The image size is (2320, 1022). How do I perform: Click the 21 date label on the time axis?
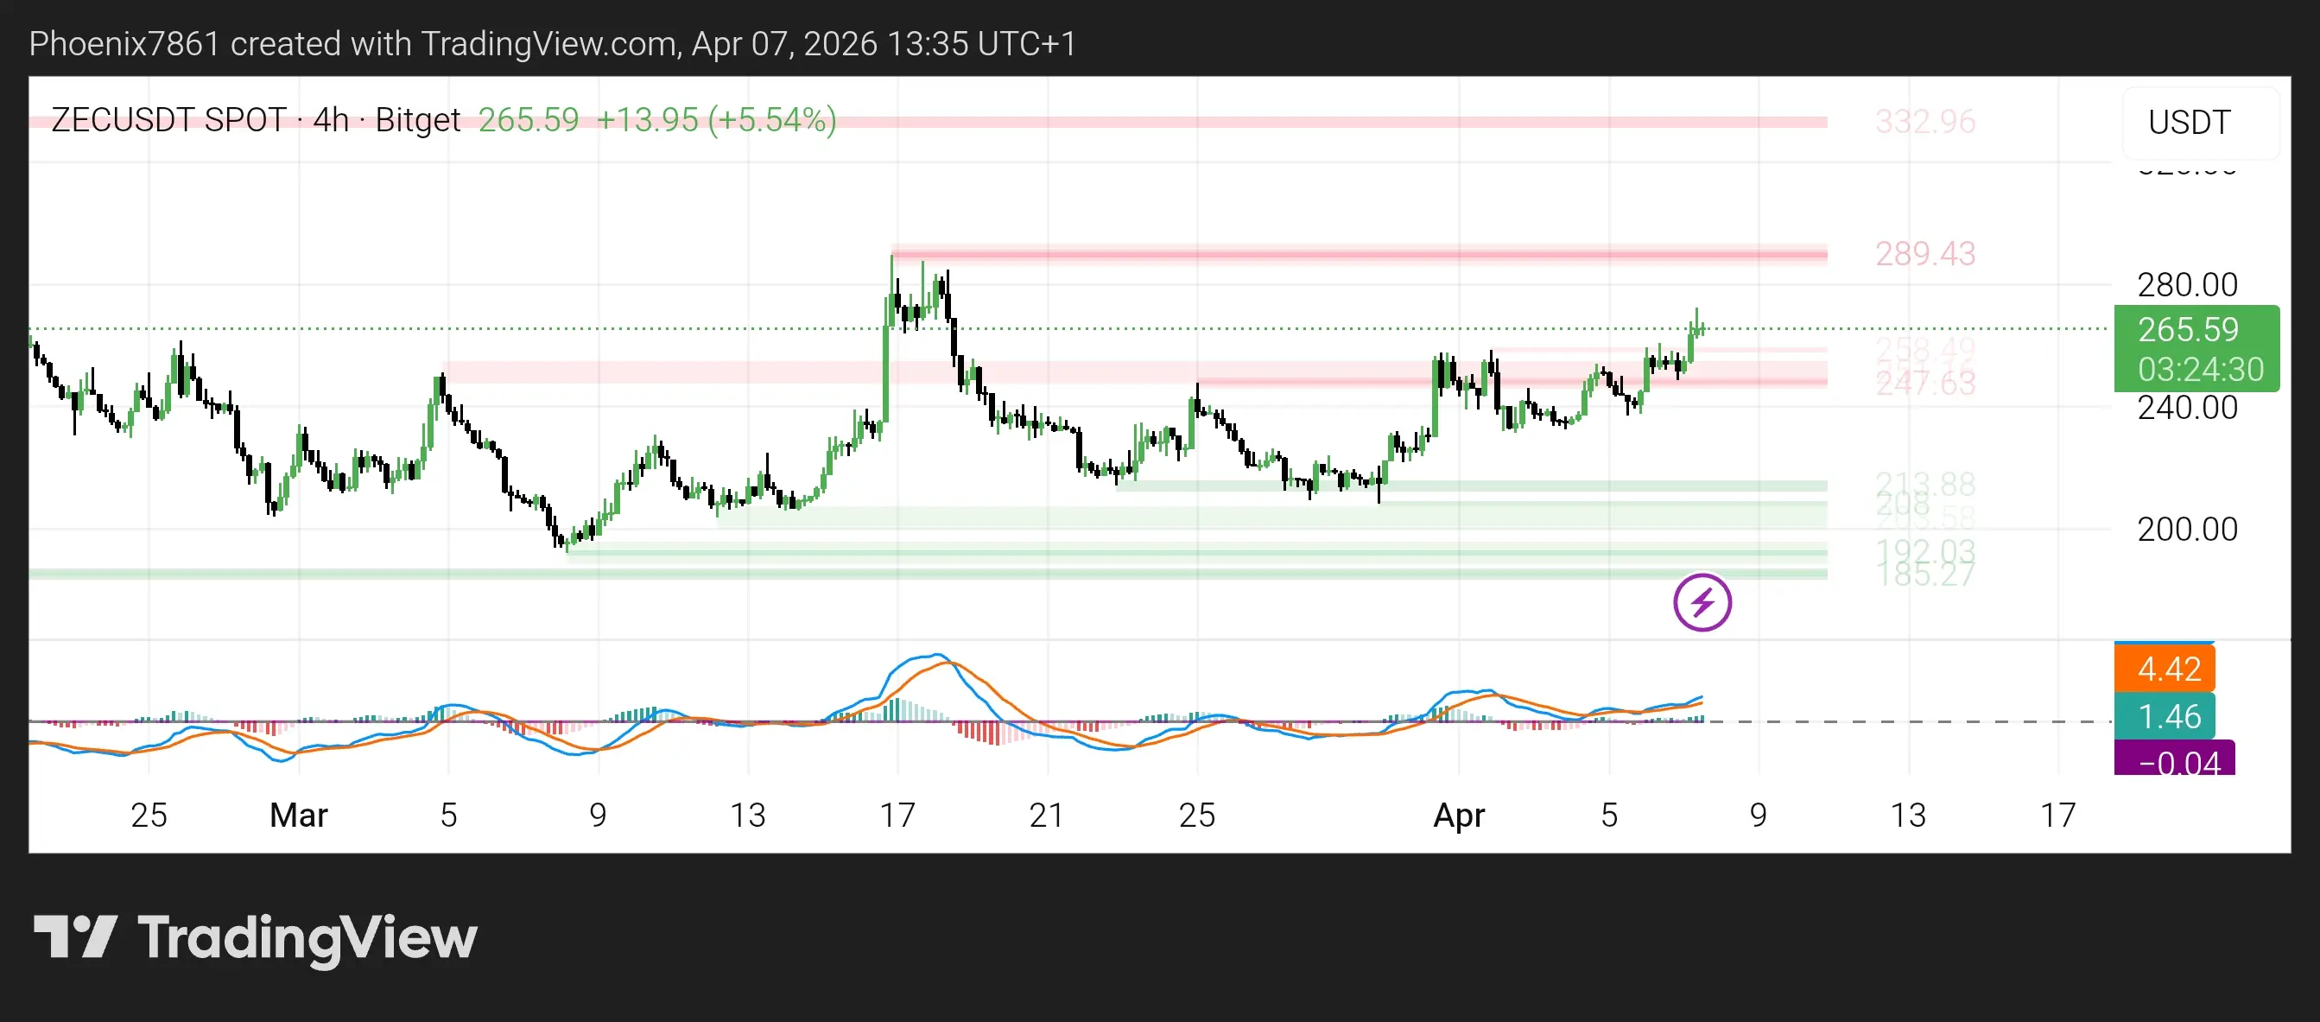pos(1047,815)
